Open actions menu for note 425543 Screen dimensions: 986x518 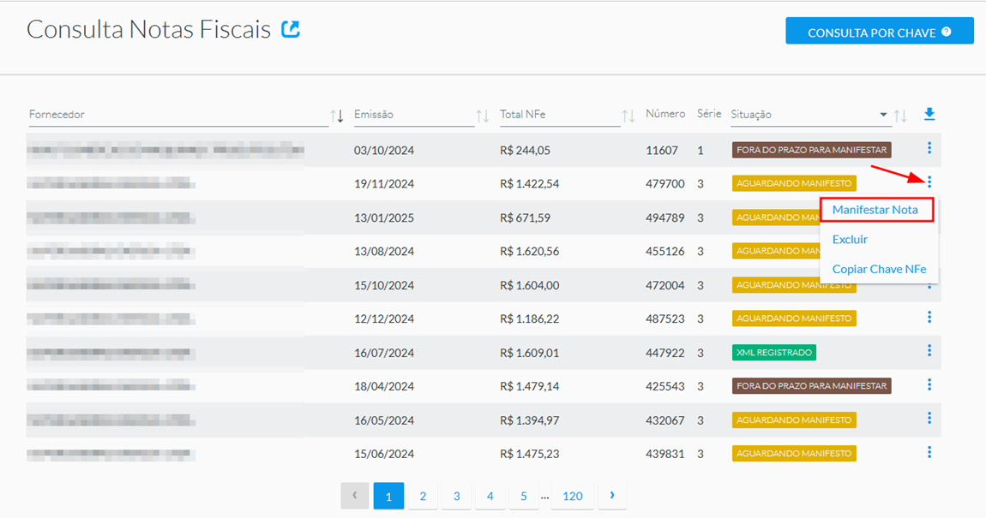tap(929, 384)
